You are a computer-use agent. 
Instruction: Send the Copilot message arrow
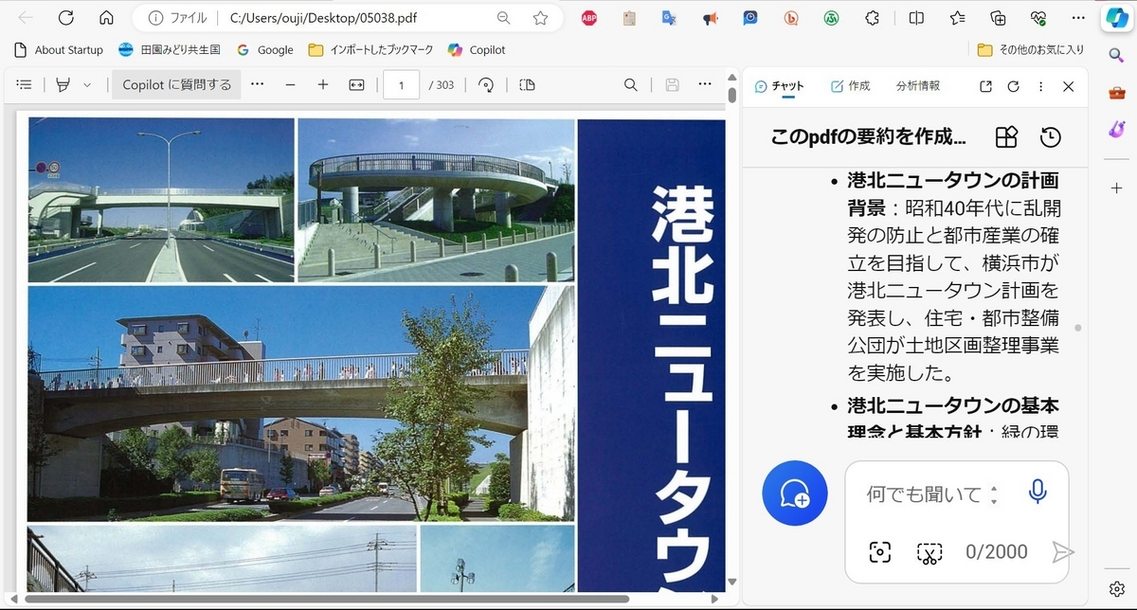(1063, 552)
